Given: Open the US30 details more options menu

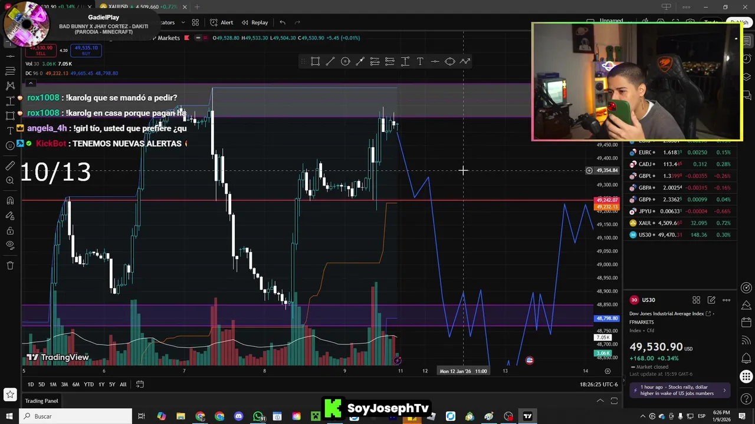Looking at the screenshot, I should click(727, 300).
